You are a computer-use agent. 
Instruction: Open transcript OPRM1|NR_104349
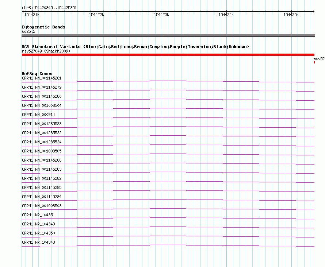(38, 224)
